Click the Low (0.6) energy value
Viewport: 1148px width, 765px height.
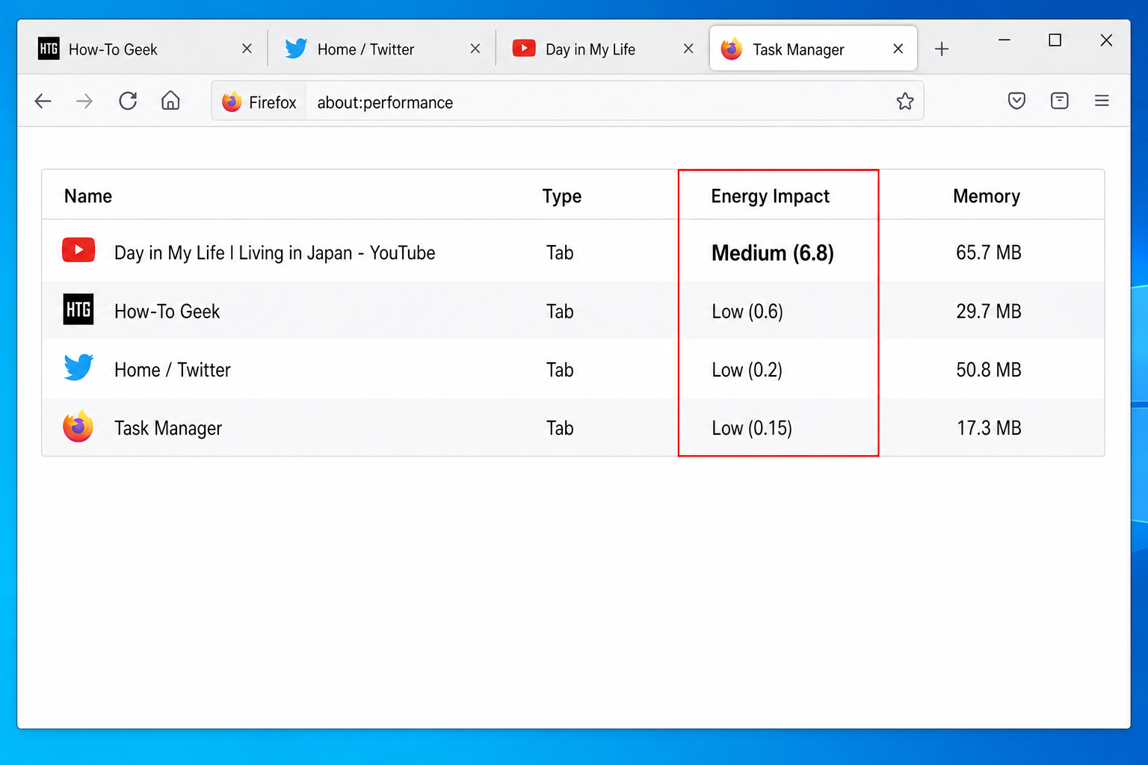pyautogui.click(x=747, y=311)
